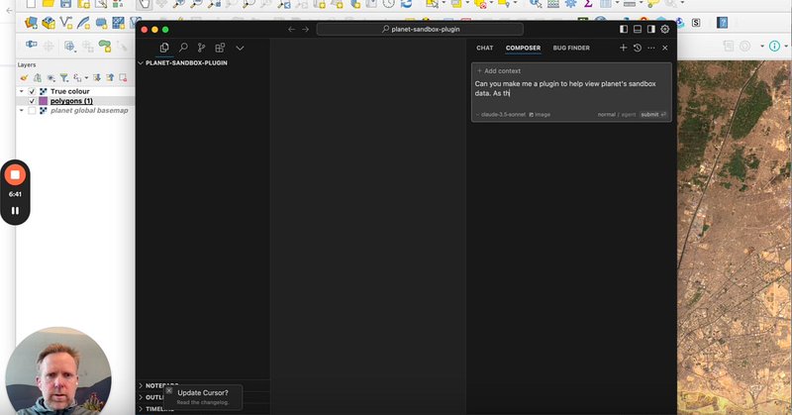The height and width of the screenshot is (415, 792).
Task: Stop the screen recording
Action: click(15, 175)
